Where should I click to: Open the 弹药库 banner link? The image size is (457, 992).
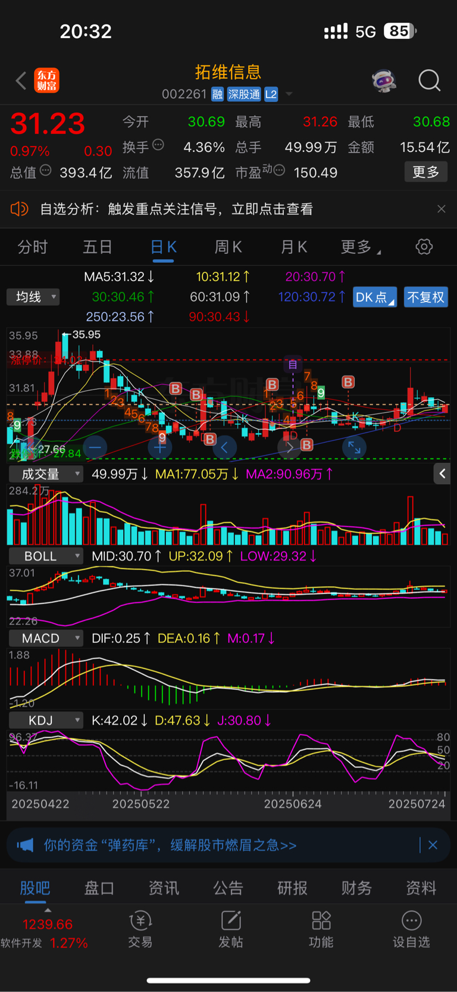pos(170,845)
